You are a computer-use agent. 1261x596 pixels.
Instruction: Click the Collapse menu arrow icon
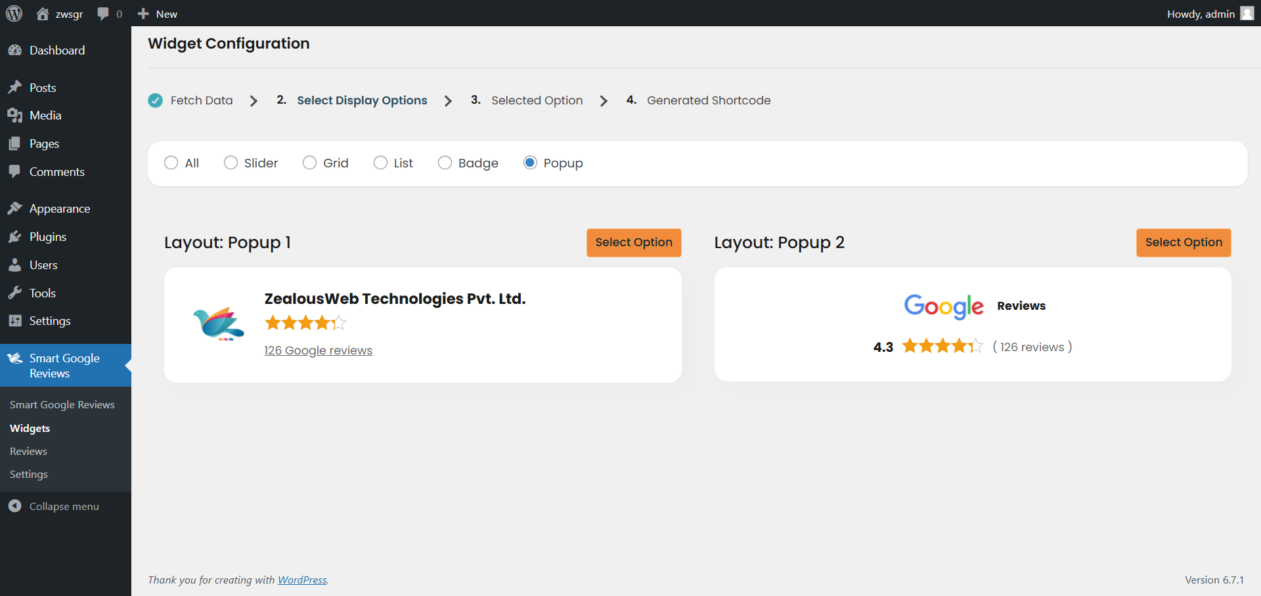[15, 506]
